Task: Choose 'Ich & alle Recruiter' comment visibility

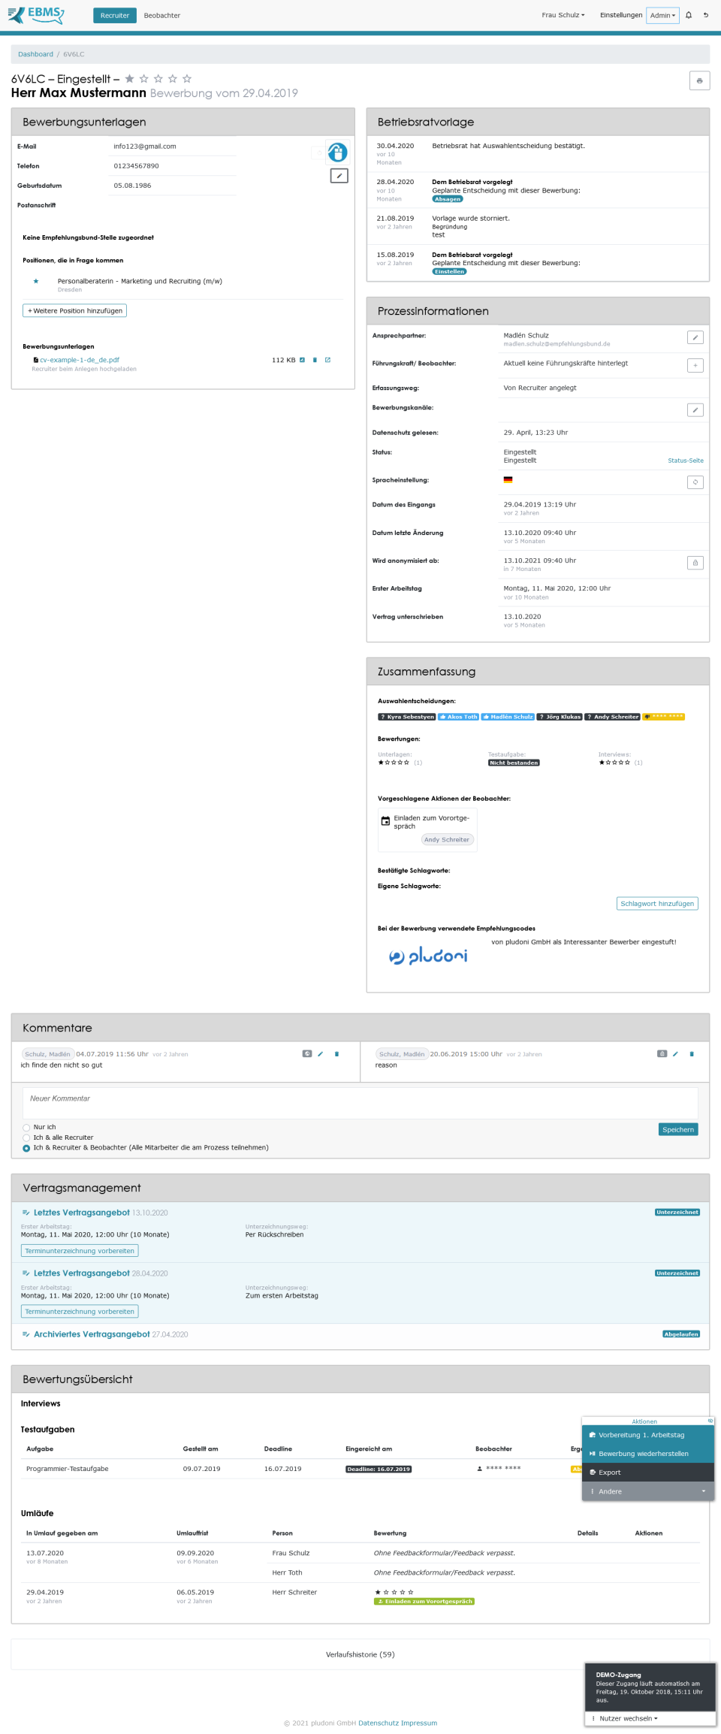Action: [25, 1137]
